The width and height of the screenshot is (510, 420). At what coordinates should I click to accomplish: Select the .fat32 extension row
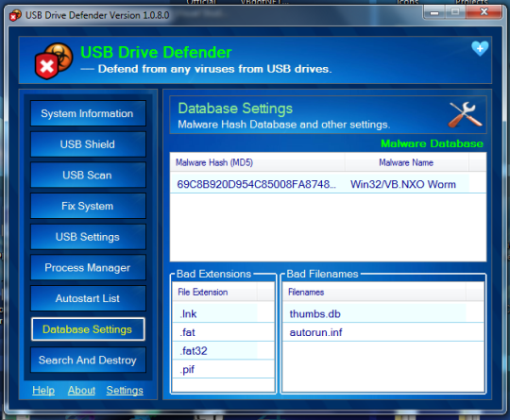coord(224,351)
